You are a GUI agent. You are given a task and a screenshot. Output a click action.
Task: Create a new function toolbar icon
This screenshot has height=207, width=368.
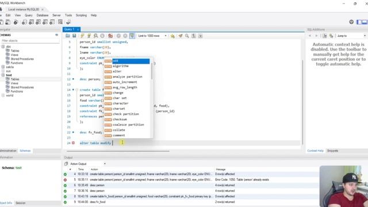coord(52,22)
